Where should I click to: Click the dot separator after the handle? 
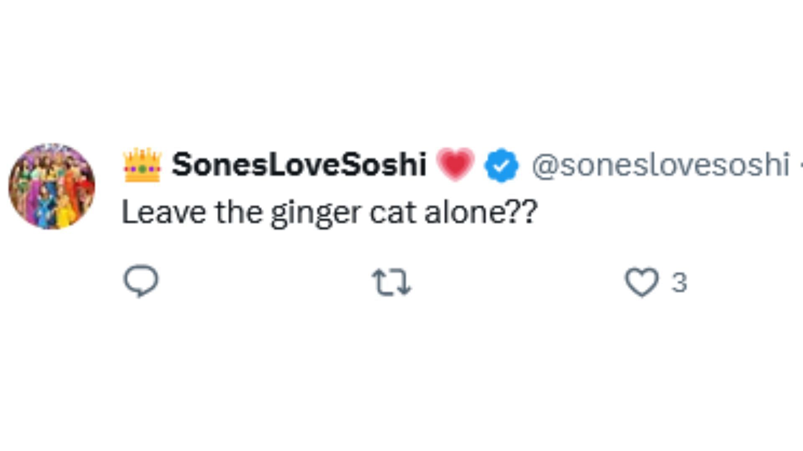[x=800, y=165]
